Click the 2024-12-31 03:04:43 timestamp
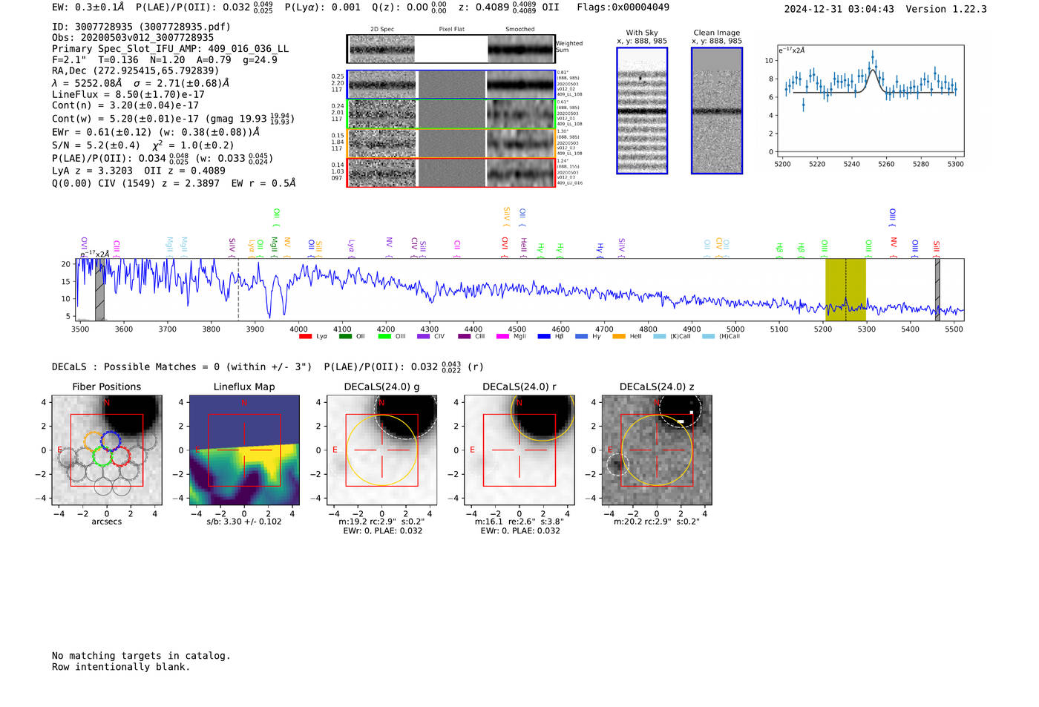Image resolution: width=1039 pixels, height=707 pixels. point(839,9)
